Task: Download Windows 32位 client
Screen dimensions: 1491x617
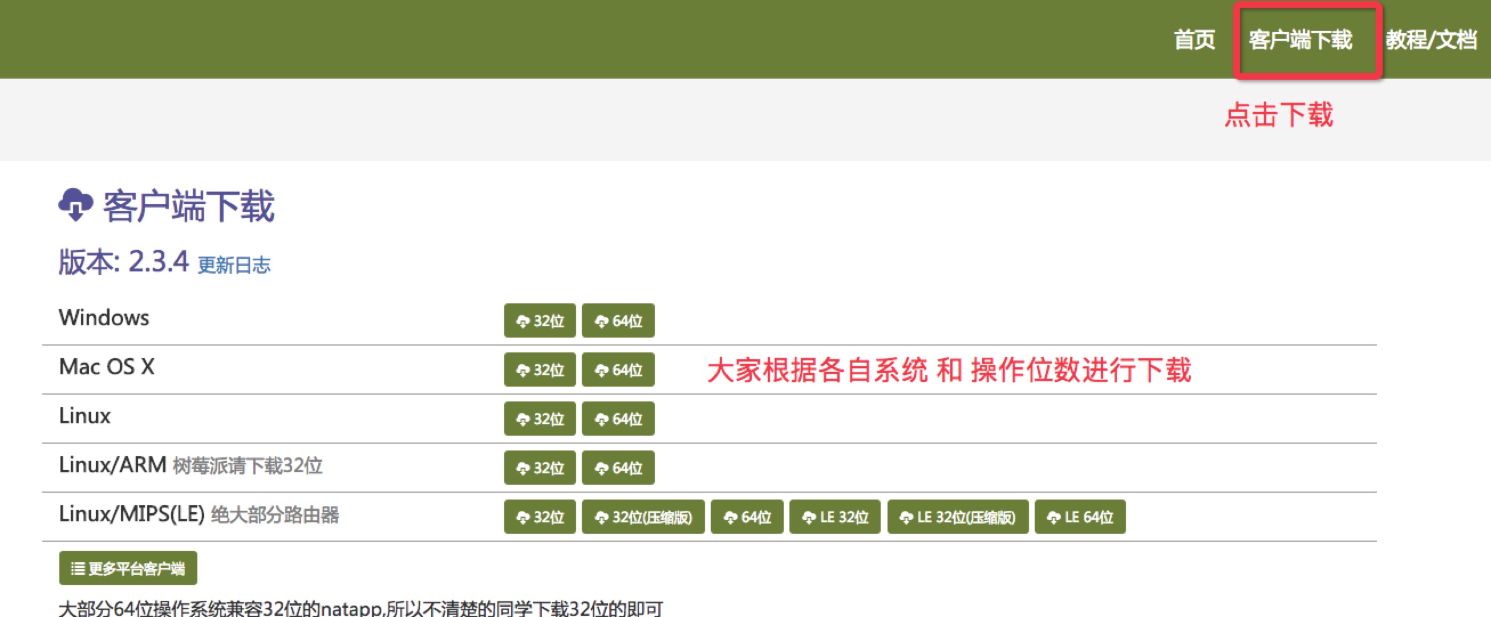Action: point(540,320)
